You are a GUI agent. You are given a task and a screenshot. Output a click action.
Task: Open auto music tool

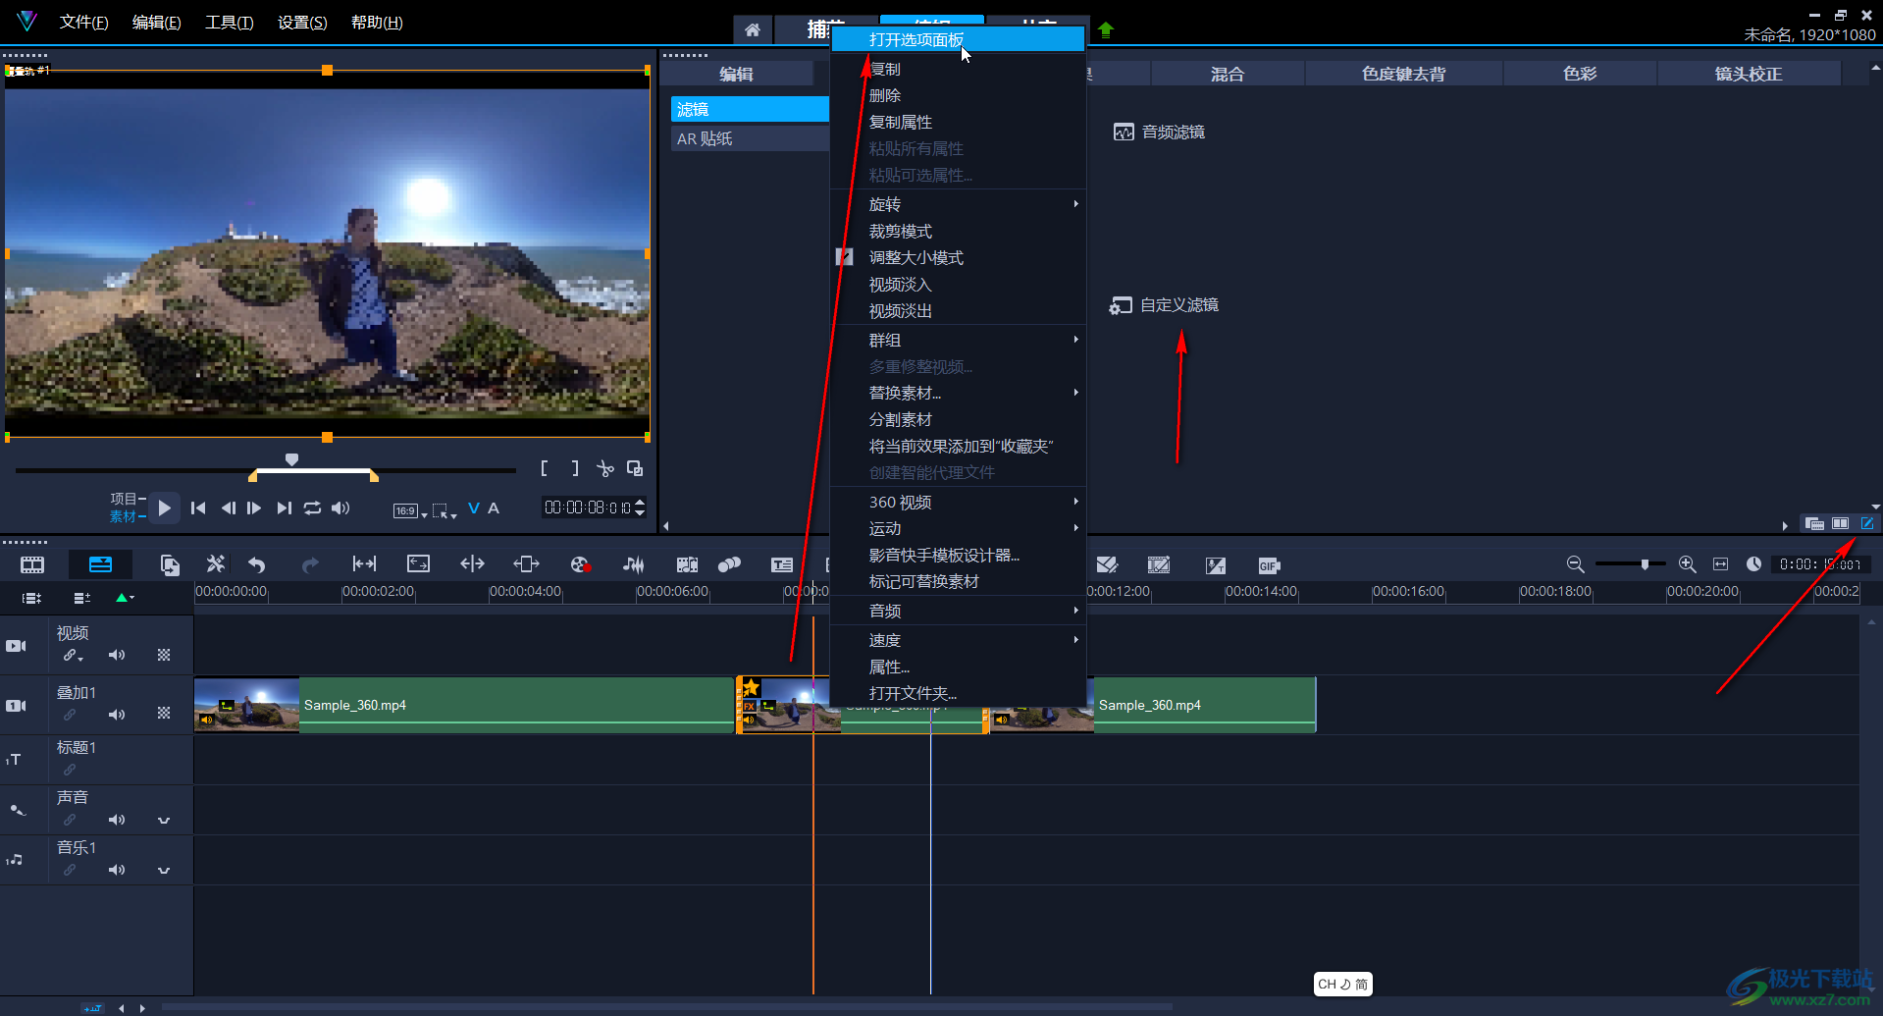pyautogui.click(x=687, y=564)
